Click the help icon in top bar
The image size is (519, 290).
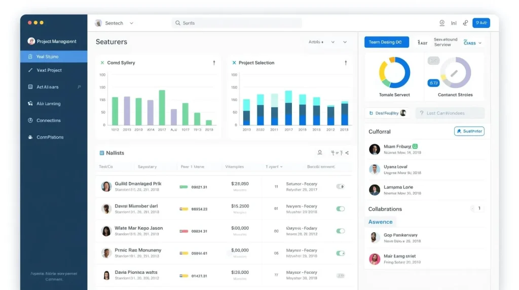(x=442, y=23)
